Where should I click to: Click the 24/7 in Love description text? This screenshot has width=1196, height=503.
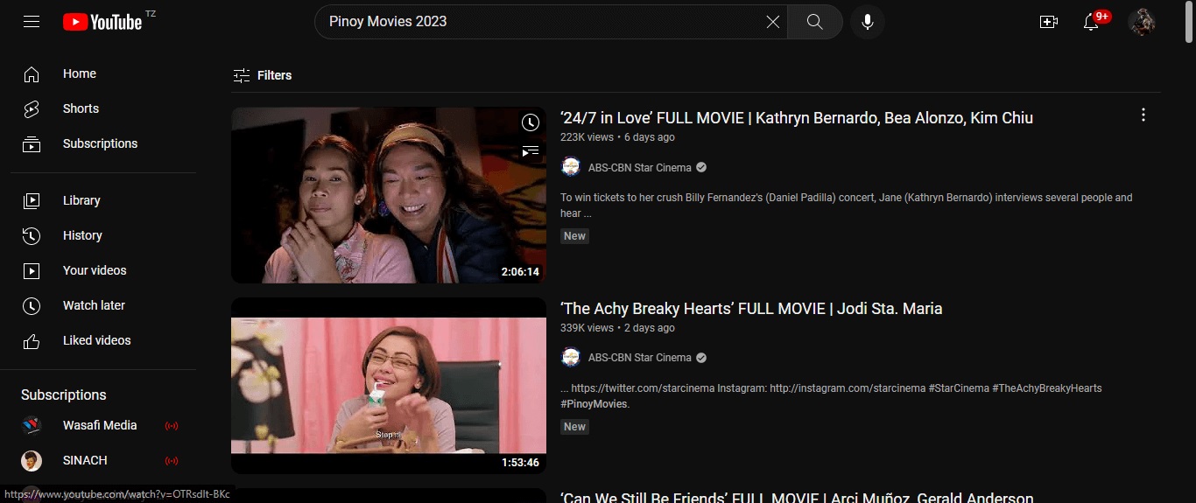(x=847, y=206)
